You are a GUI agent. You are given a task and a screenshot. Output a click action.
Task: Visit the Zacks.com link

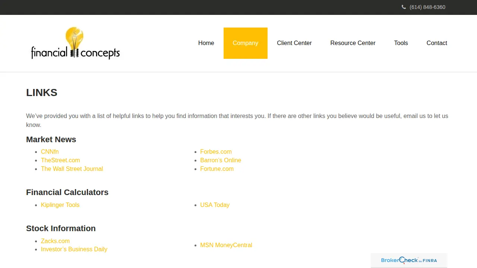55,241
